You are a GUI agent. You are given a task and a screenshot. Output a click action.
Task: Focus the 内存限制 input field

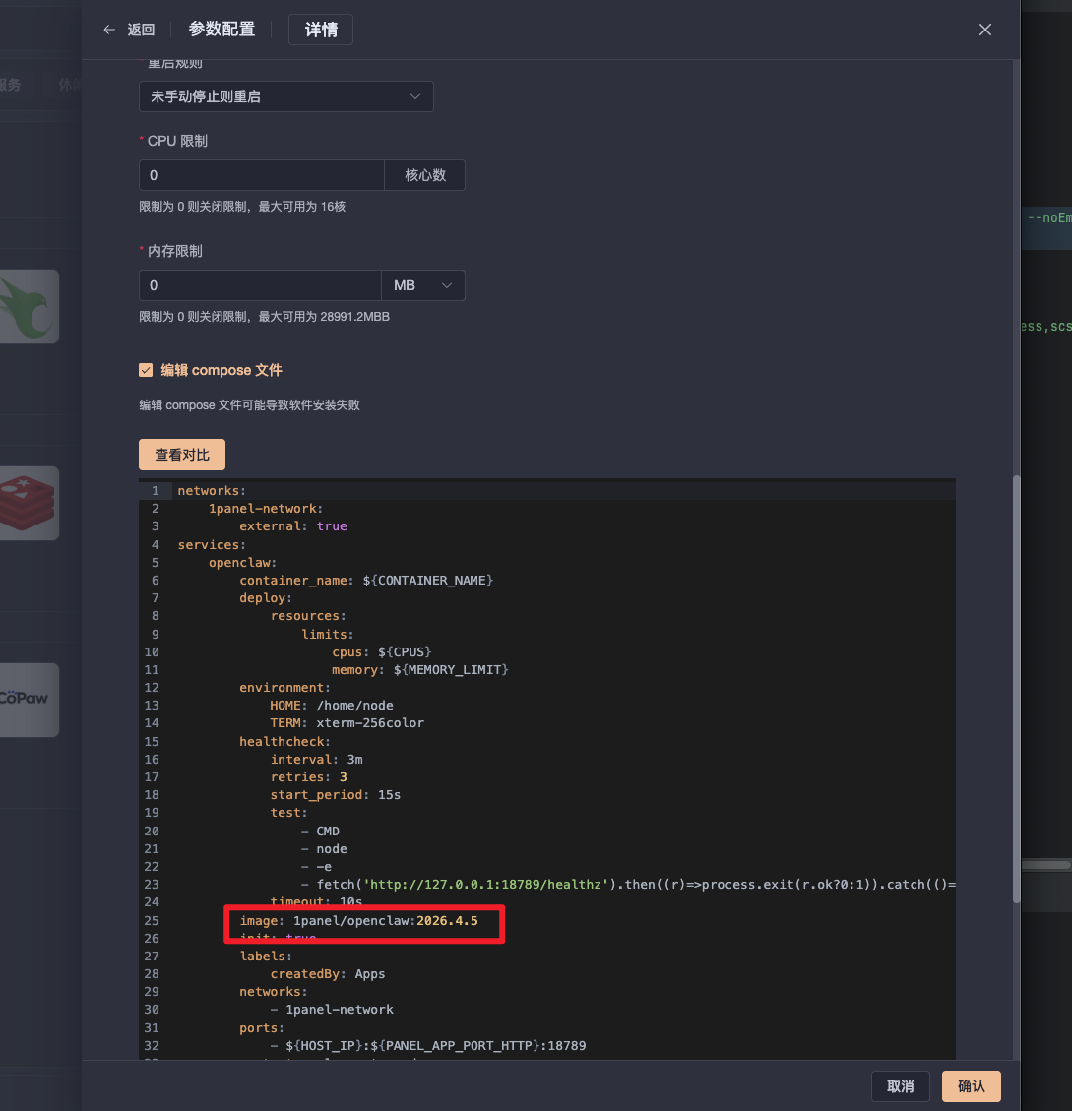click(x=260, y=285)
